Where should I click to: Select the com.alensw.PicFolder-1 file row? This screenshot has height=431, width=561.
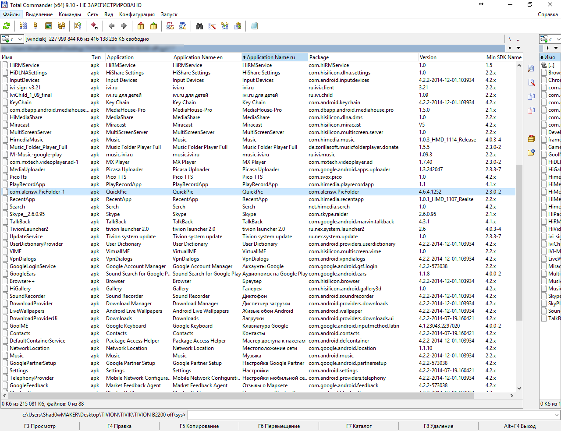point(258,192)
